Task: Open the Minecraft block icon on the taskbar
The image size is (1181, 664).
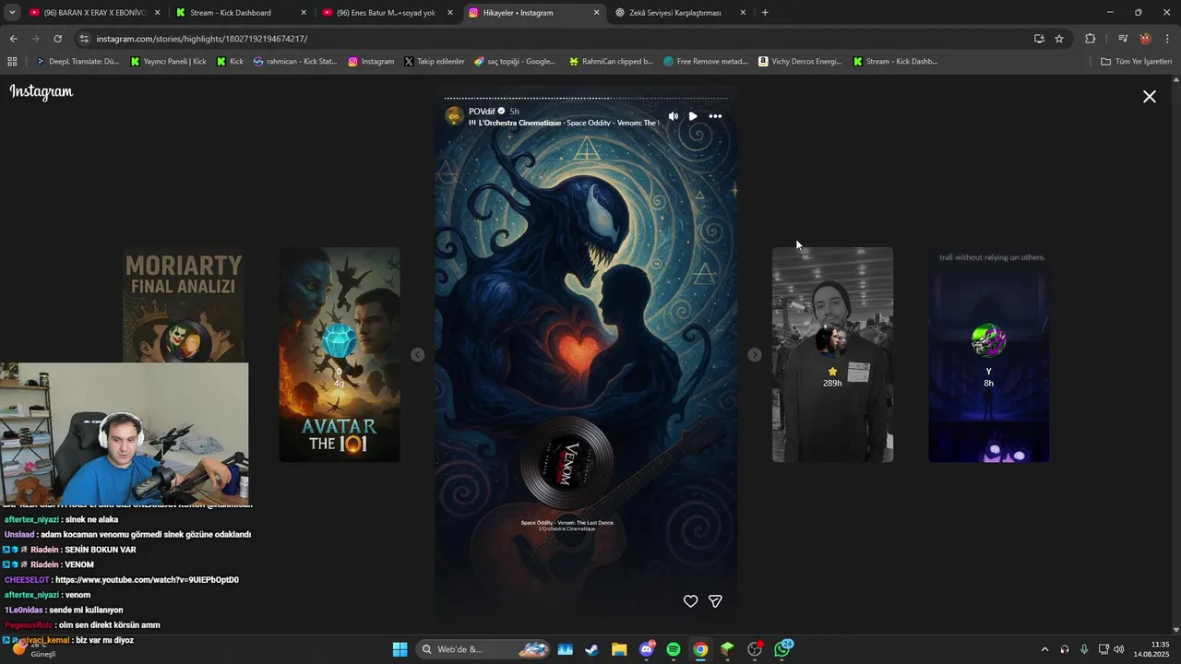Action: click(x=728, y=649)
